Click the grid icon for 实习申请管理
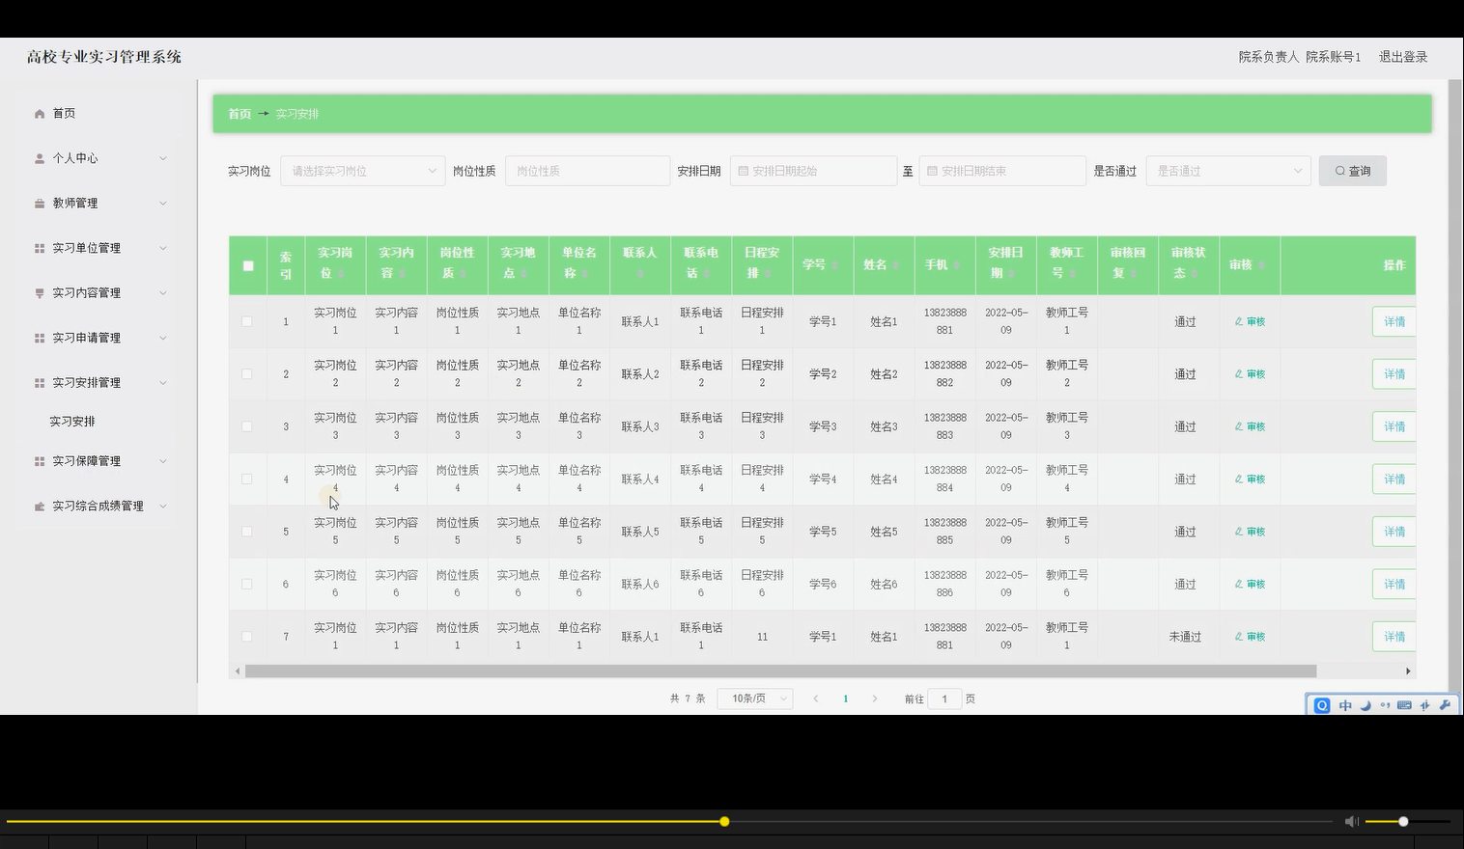The width and height of the screenshot is (1464, 849). click(x=40, y=338)
